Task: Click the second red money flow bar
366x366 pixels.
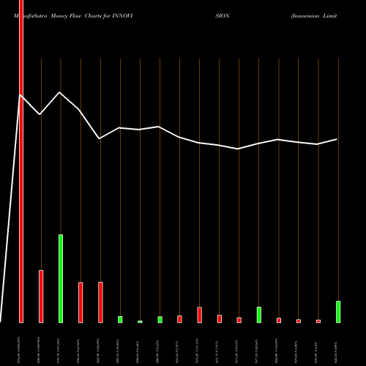Action: (41, 296)
